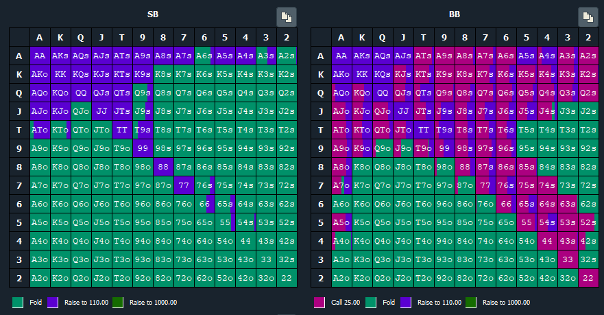Select the T5s cell in the BB grid
This screenshot has height=315, width=604.
point(527,130)
